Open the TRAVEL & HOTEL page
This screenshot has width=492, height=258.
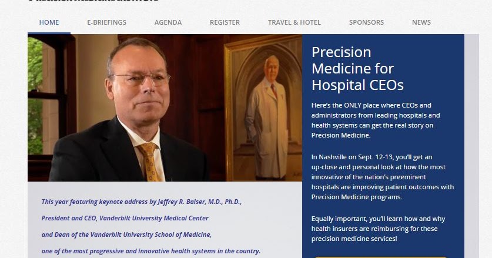tap(294, 22)
